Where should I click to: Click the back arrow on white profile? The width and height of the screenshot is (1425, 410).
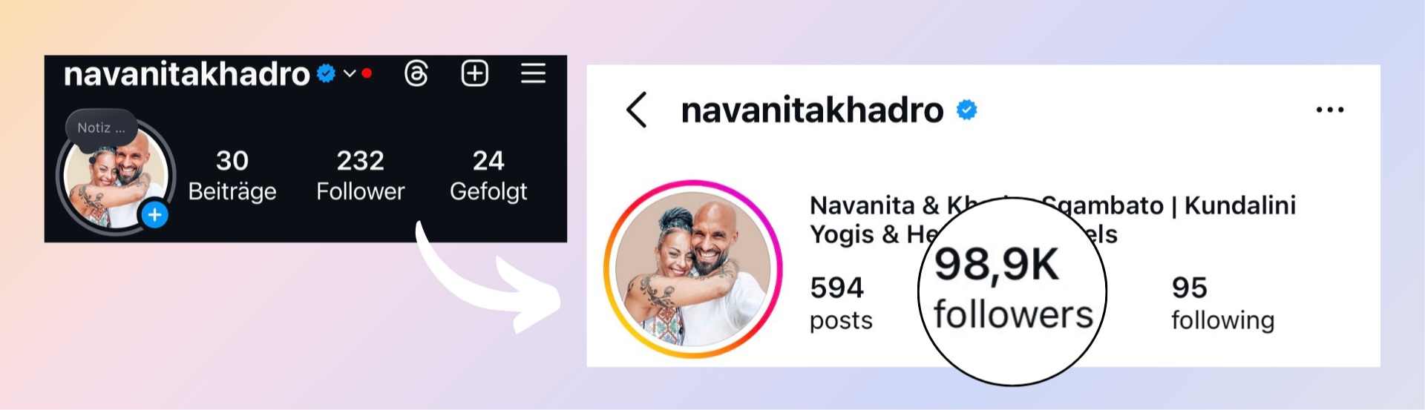636,110
